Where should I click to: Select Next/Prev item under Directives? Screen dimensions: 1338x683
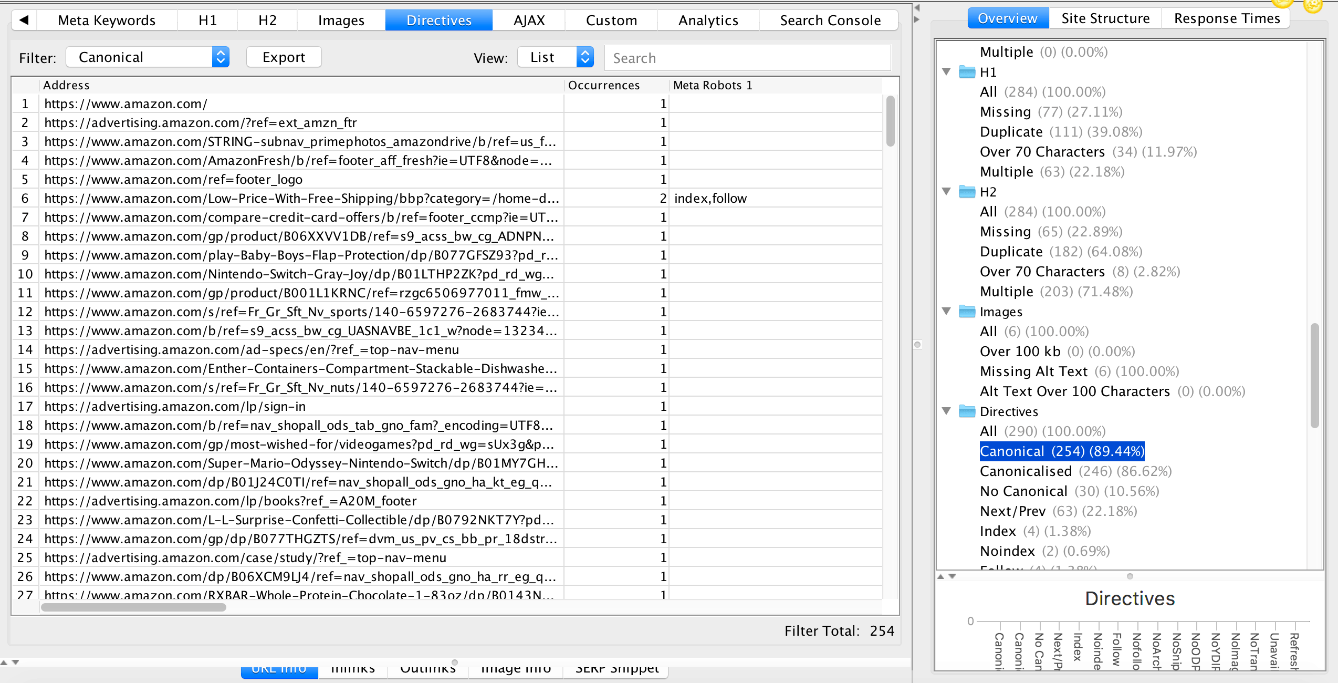(x=1012, y=511)
